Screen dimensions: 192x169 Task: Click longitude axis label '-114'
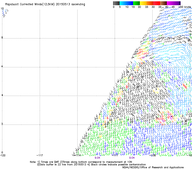(78, 155)
